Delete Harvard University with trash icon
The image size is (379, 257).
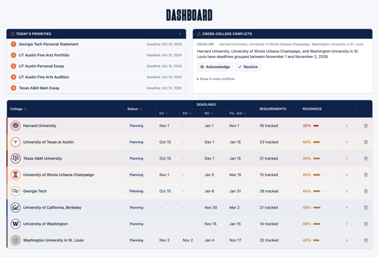[366, 126]
